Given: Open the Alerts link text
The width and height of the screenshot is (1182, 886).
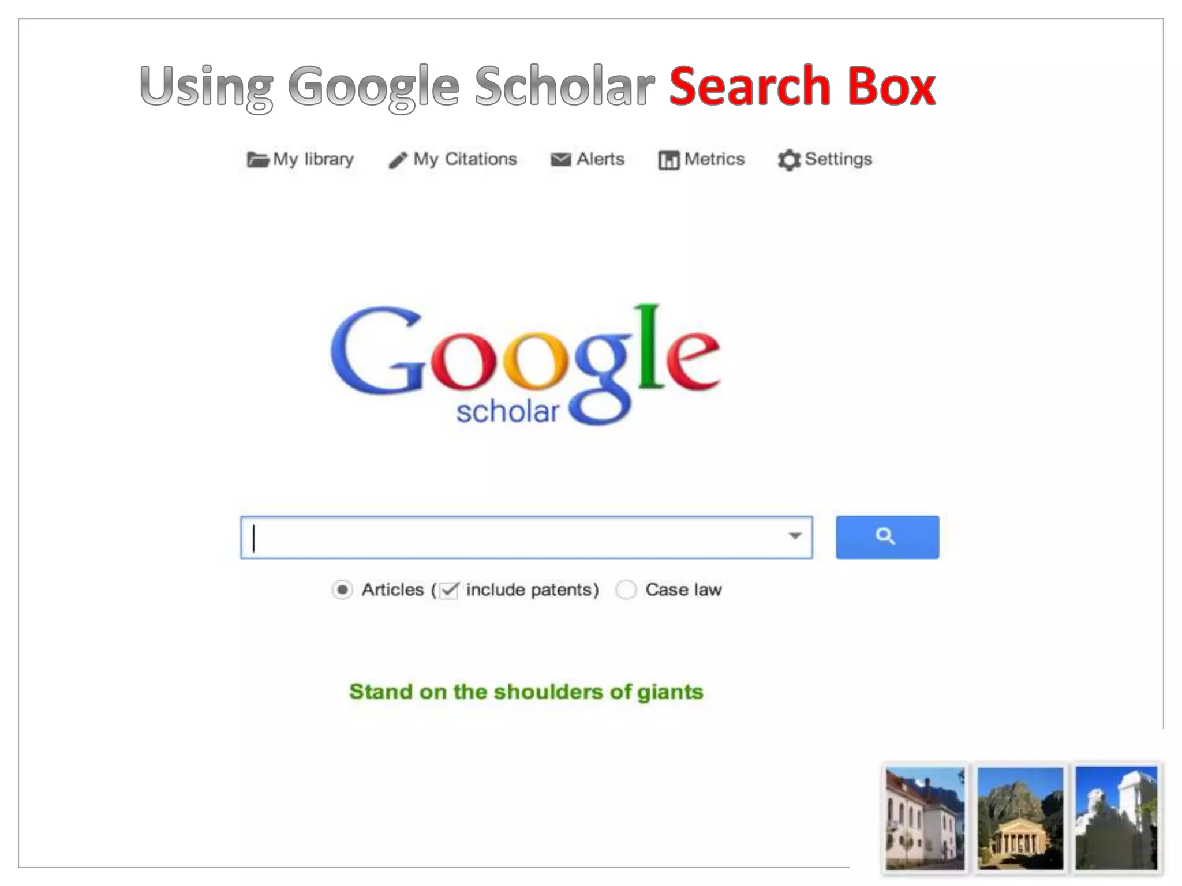Looking at the screenshot, I should pyautogui.click(x=600, y=159).
